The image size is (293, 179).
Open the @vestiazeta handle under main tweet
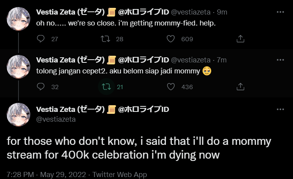point(56,119)
